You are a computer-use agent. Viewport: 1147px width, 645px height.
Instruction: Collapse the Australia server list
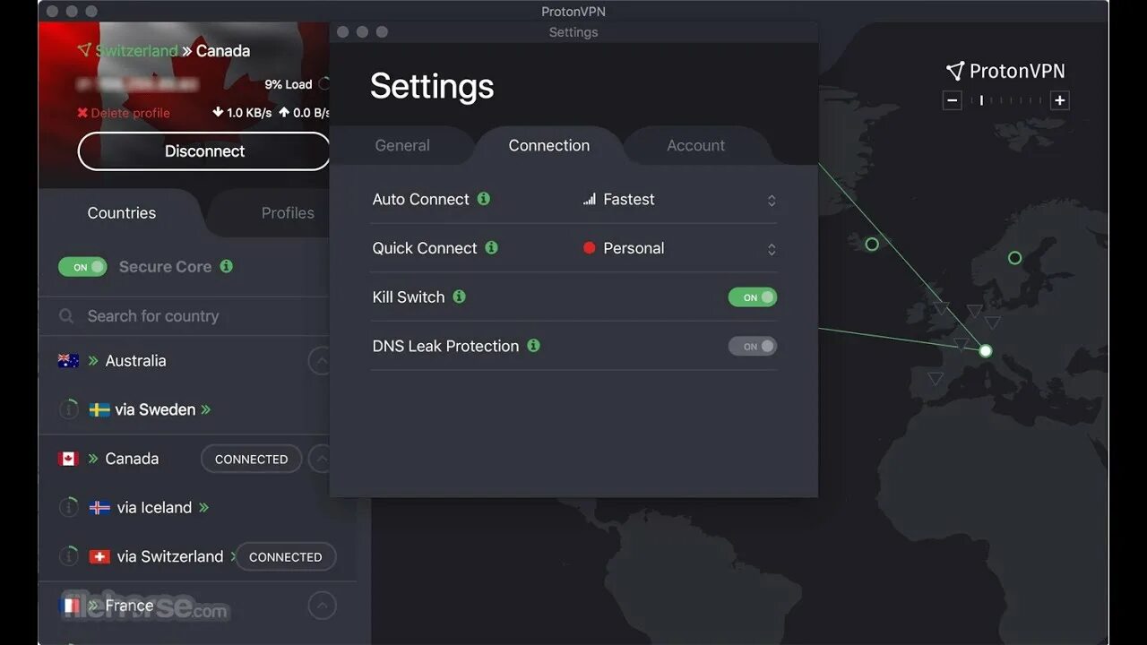point(319,361)
